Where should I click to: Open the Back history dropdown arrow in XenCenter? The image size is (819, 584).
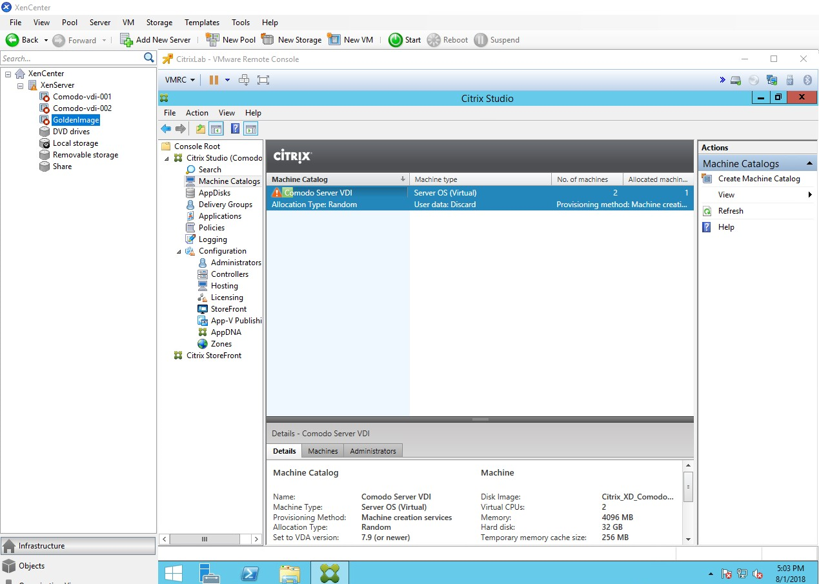point(46,40)
